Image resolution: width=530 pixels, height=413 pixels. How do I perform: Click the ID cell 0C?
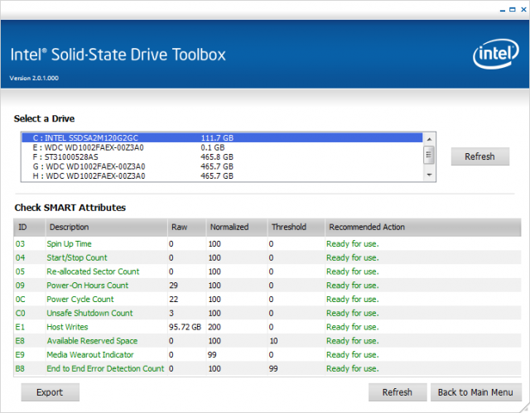tap(20, 299)
